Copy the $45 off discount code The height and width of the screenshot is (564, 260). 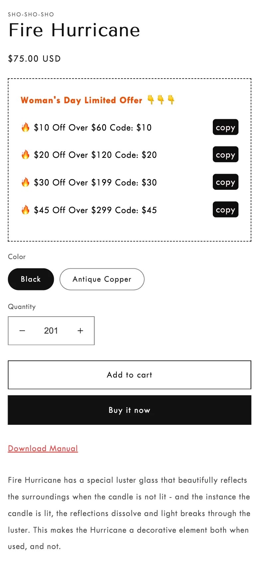(225, 210)
